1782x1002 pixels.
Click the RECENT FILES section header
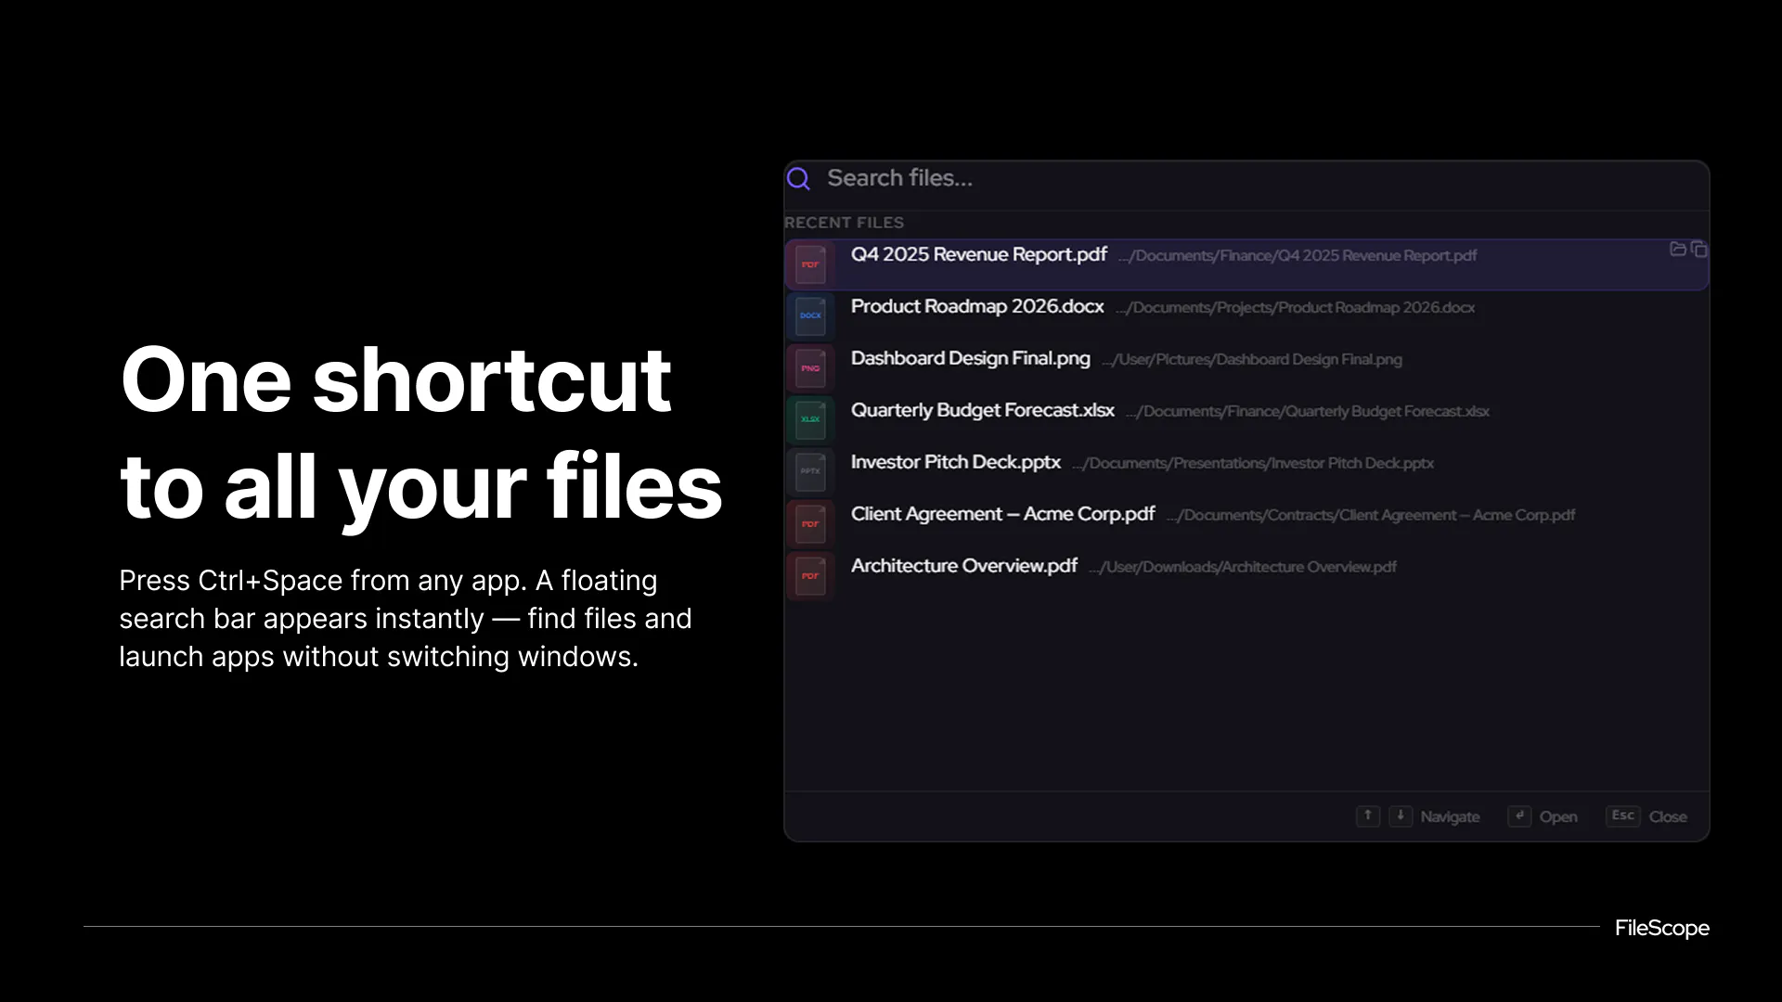(844, 223)
